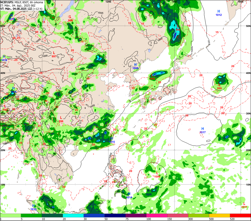The height and width of the screenshot is (221, 251).
Task: Click the IT initialization time line
Action: tap(18, 6)
